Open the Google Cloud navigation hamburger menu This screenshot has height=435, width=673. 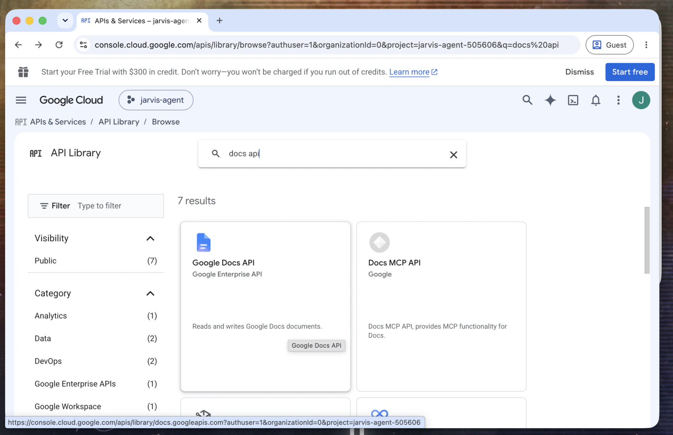21,100
